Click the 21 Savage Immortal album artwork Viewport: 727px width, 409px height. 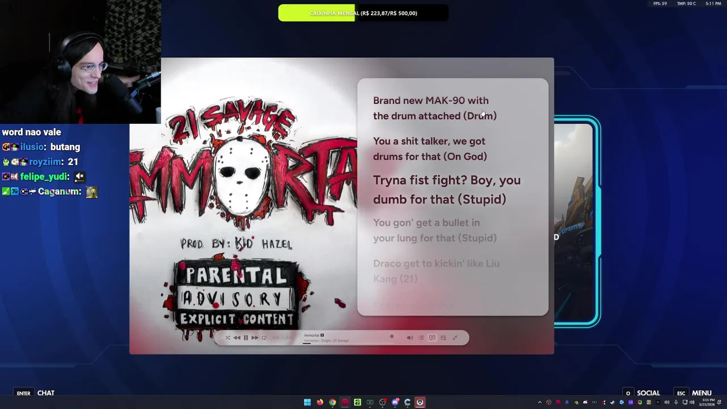243,204
